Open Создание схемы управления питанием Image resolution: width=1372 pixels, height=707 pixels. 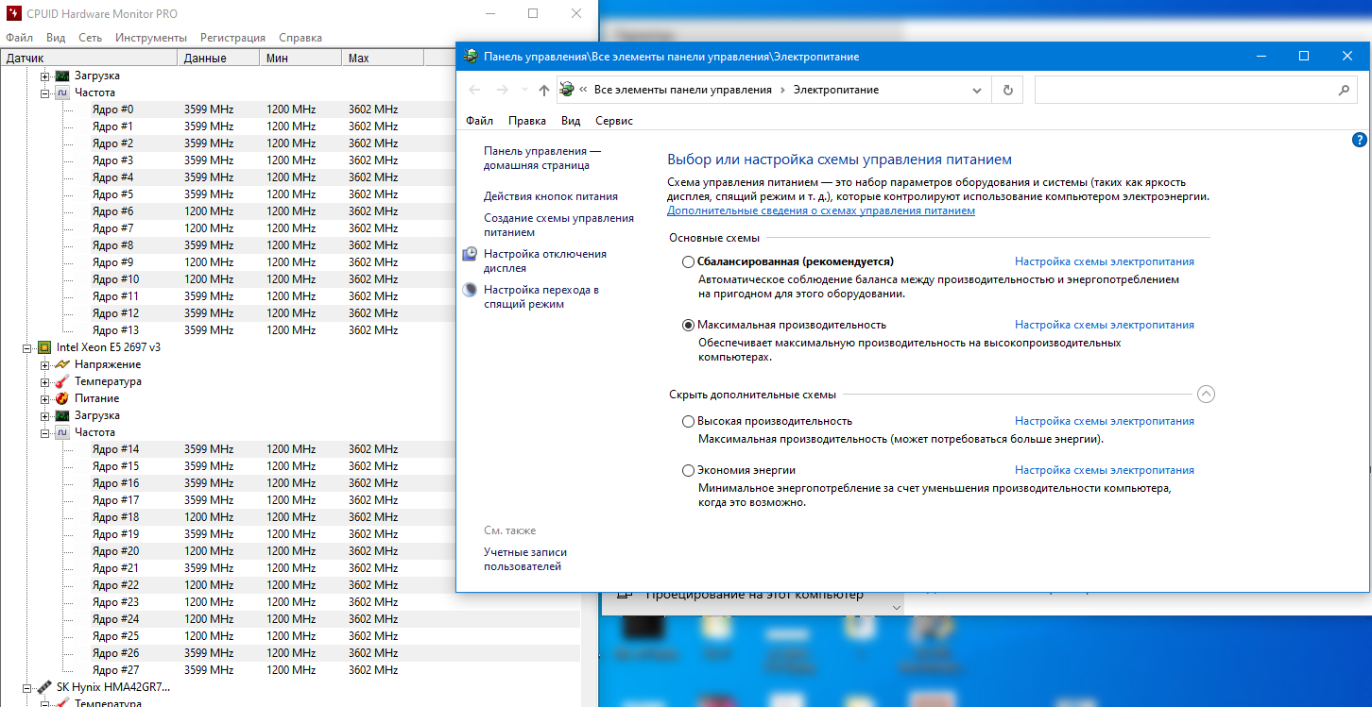coord(558,225)
